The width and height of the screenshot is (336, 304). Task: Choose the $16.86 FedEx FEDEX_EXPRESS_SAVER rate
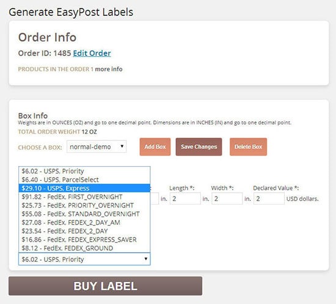[84, 239]
